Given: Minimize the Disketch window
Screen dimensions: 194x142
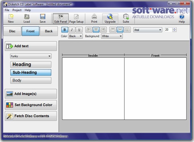Looking at the screenshot, I should pos(171,3).
